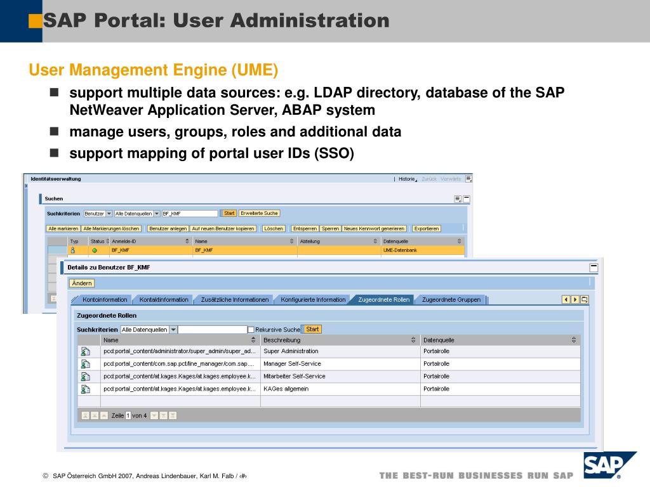The image size is (650, 487).
Task: Open the Konfigurierte Information tab
Action: click(313, 300)
